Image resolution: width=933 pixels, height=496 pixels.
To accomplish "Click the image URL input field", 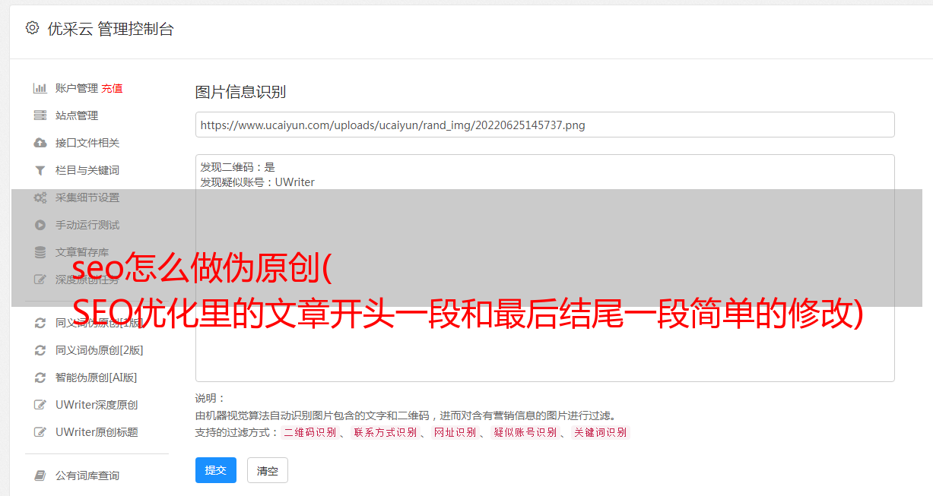I will 544,125.
